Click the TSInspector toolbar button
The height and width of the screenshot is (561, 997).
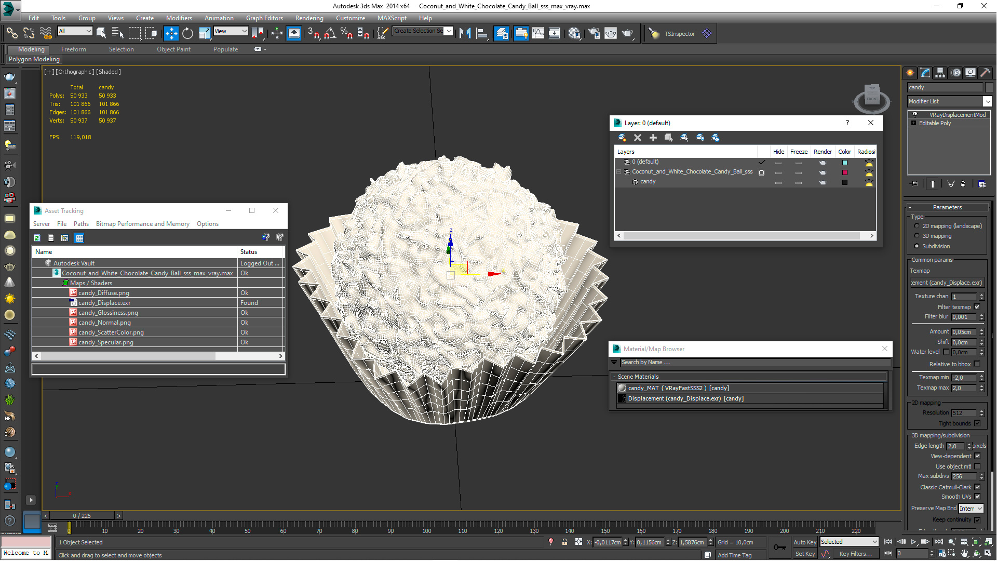pos(679,34)
